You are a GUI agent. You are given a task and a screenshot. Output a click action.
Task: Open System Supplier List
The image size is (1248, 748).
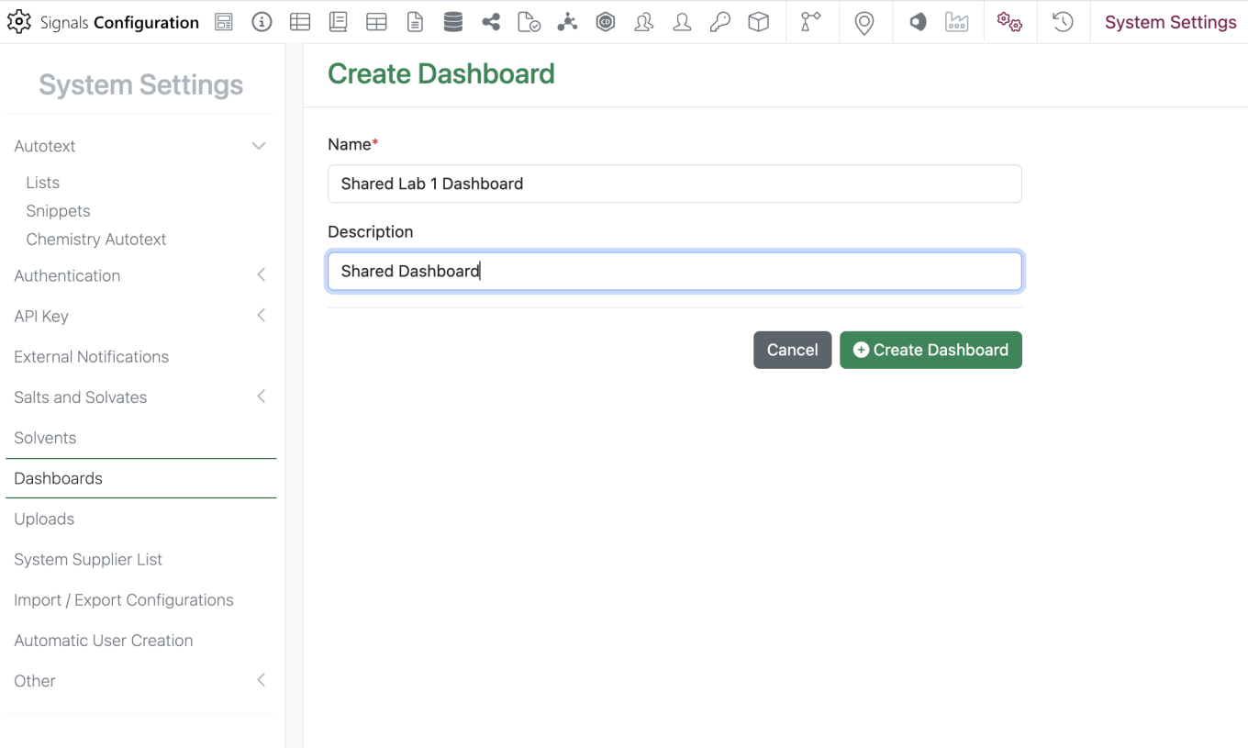88,559
